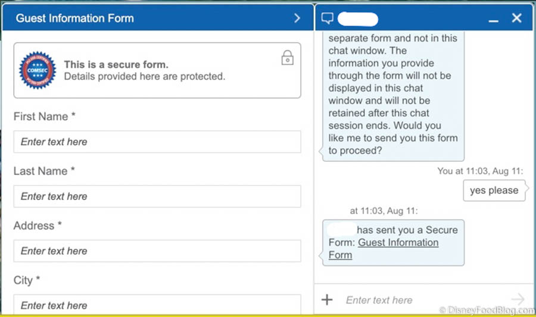Click the COMSEC security badge
Image resolution: width=536 pixels, height=317 pixels.
click(x=38, y=70)
